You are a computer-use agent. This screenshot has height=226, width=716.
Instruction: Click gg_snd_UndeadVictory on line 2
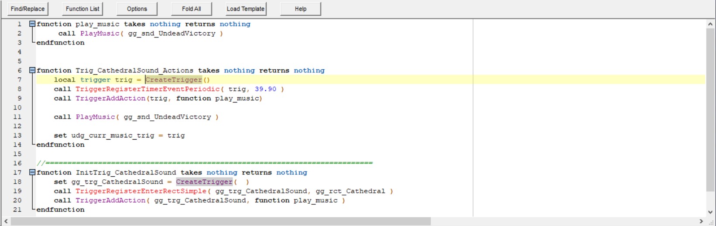click(171, 34)
